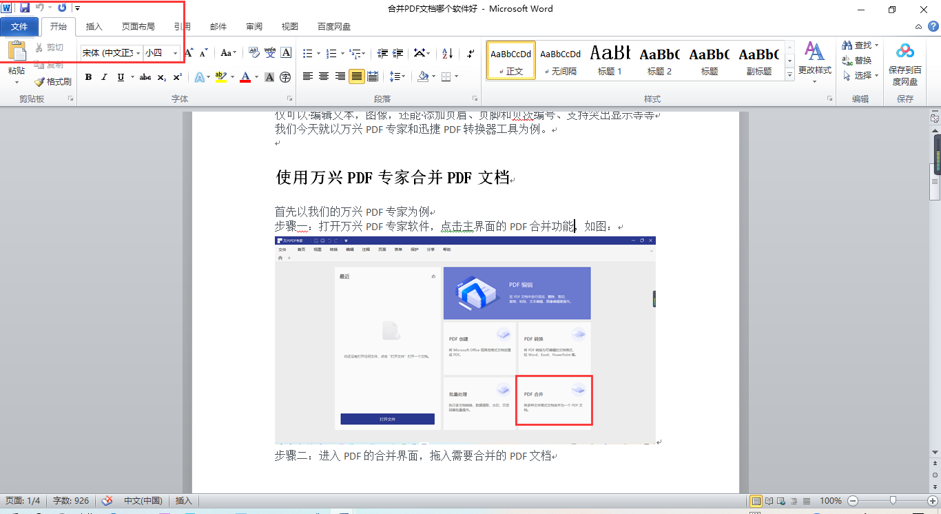
Task: Click the Grow Font icon
Action: [189, 52]
